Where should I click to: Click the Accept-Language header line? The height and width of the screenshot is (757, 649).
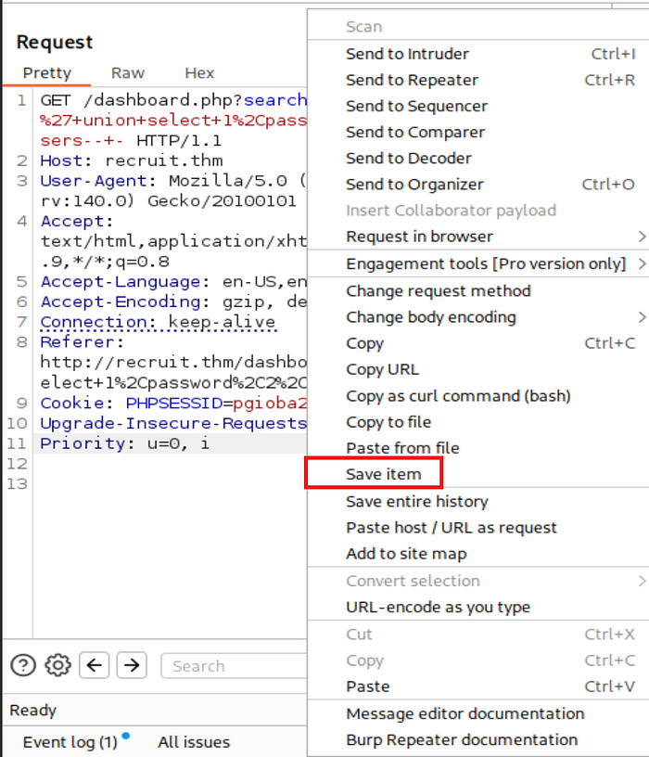pos(173,281)
